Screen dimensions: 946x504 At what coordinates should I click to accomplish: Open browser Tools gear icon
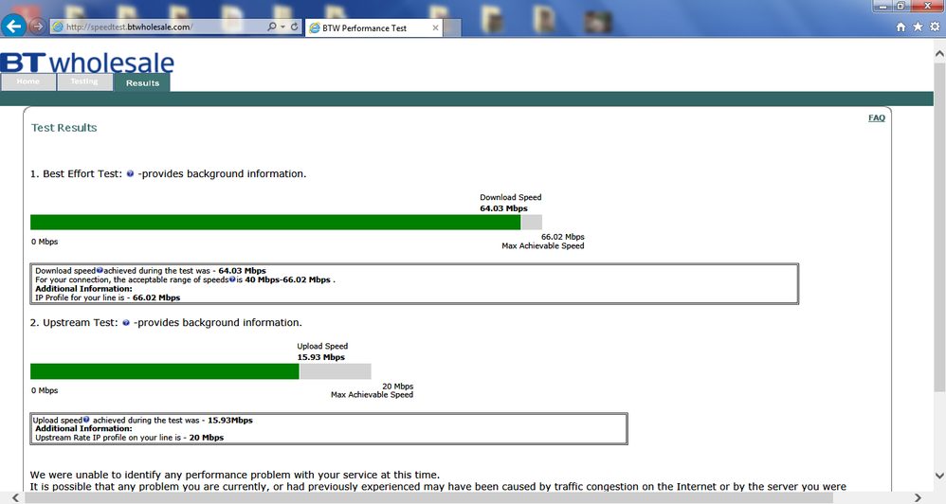coord(935,27)
